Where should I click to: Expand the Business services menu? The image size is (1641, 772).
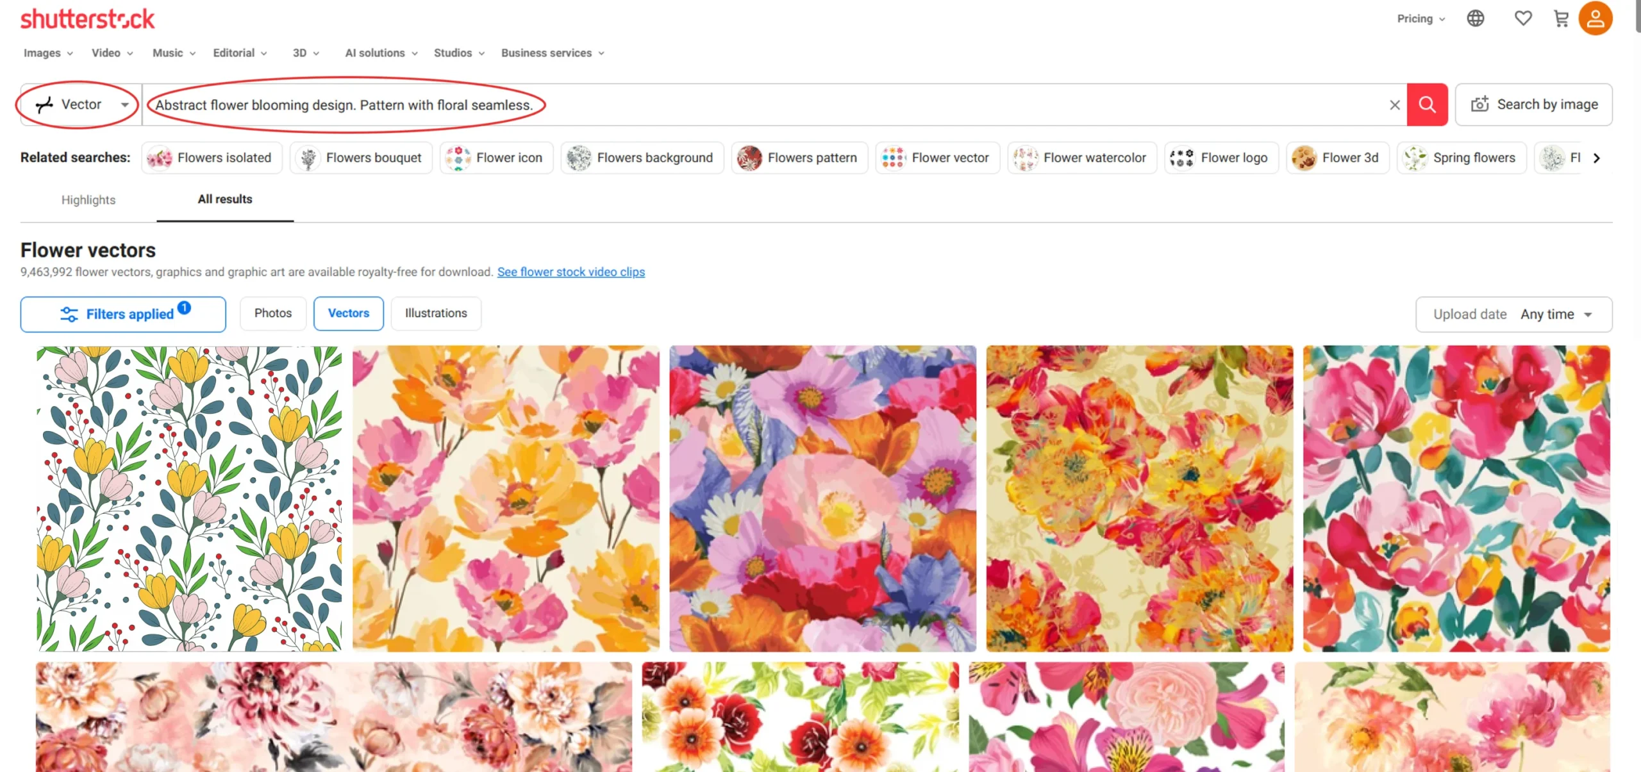point(553,53)
